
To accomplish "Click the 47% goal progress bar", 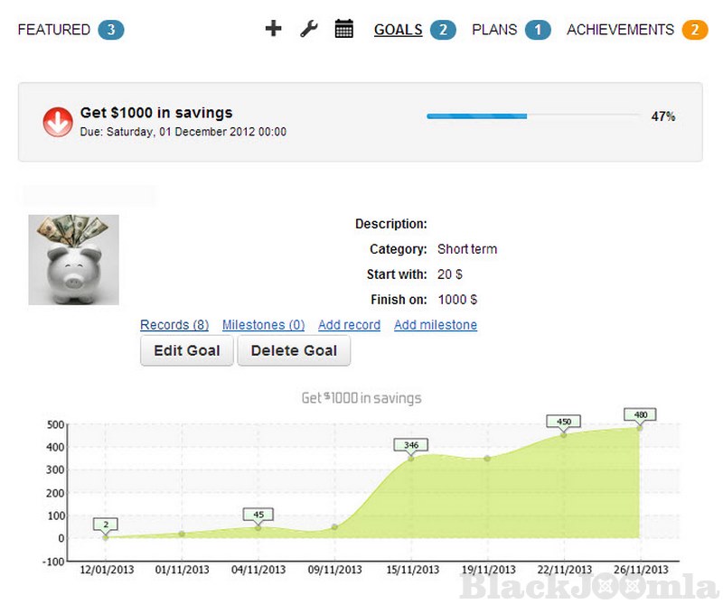I will (x=531, y=116).
